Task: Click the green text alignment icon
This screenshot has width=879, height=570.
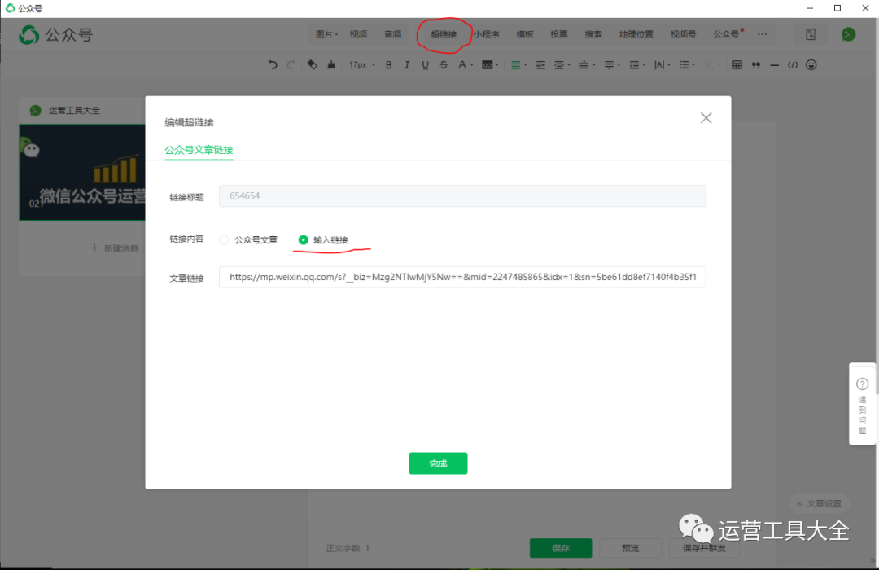Action: point(516,65)
